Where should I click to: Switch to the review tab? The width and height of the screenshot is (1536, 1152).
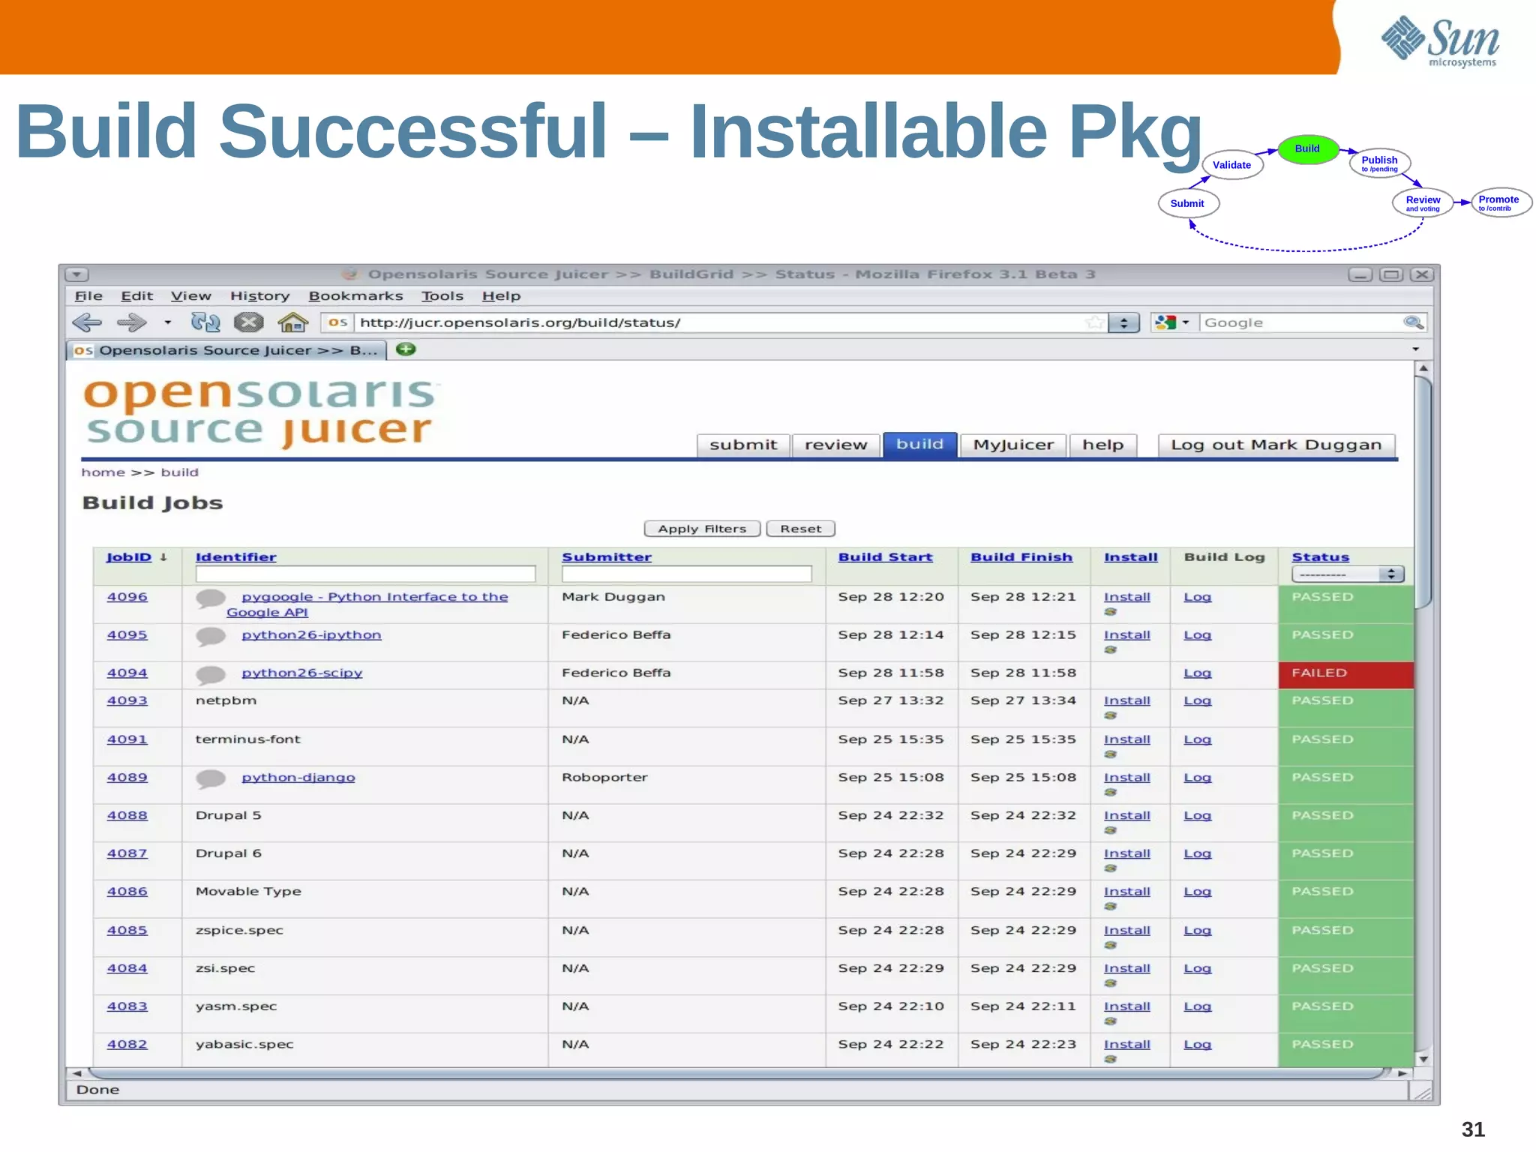(x=836, y=445)
